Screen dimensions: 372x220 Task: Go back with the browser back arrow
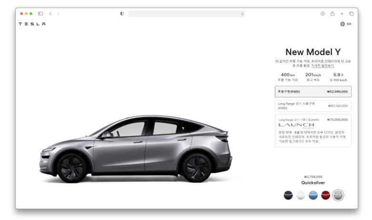(50, 14)
